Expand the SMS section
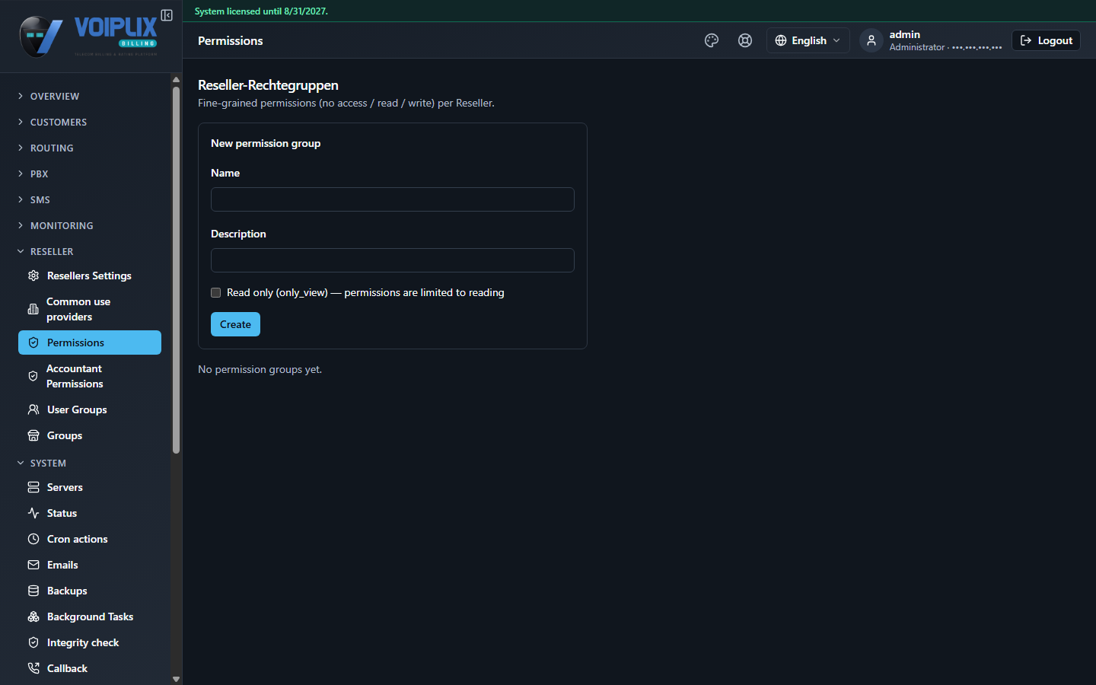 90,199
